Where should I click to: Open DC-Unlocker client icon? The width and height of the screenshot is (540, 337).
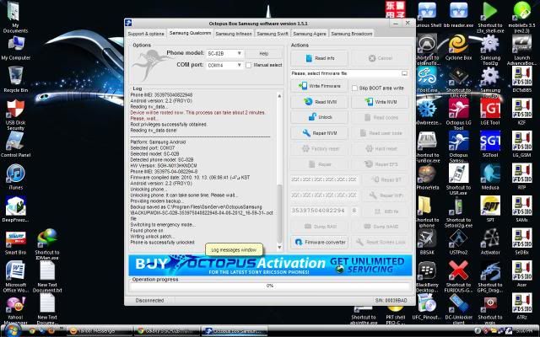pyautogui.click(x=458, y=309)
